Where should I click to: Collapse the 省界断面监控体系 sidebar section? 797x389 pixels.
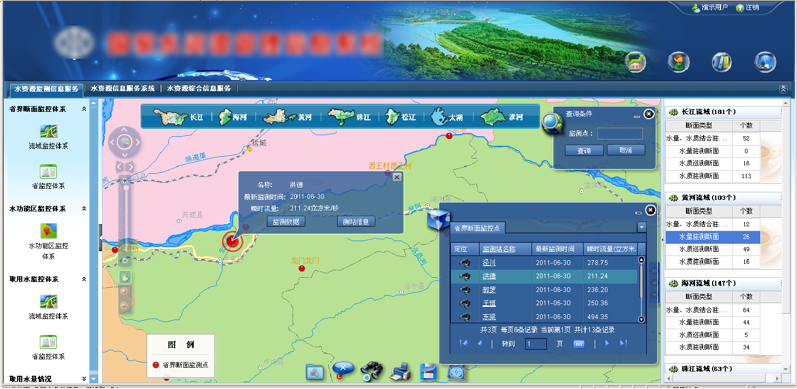click(84, 109)
